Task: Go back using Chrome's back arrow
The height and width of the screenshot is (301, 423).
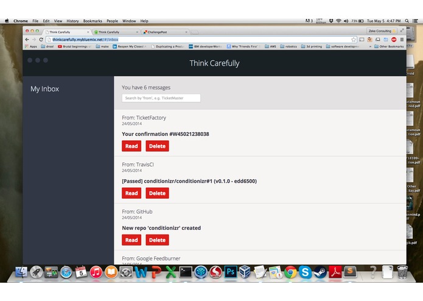Action: (x=27, y=40)
